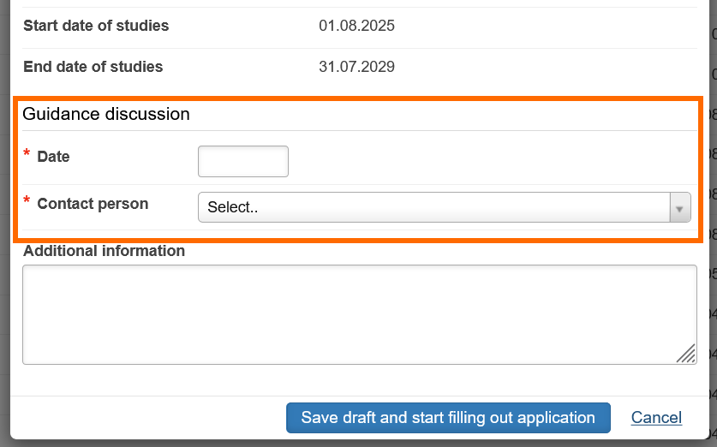717x447 pixels.
Task: Click the Contact person label
Action: (93, 204)
